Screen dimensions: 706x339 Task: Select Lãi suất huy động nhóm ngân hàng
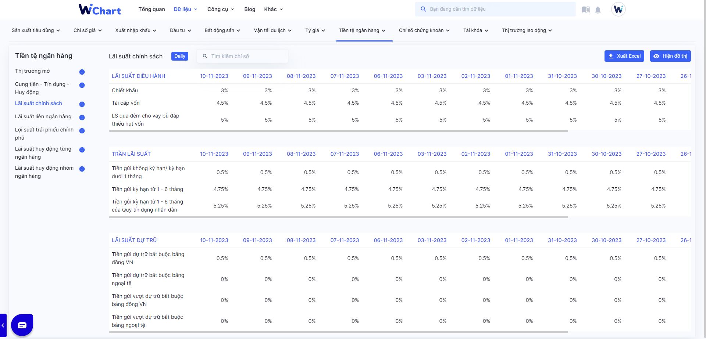tap(44, 172)
